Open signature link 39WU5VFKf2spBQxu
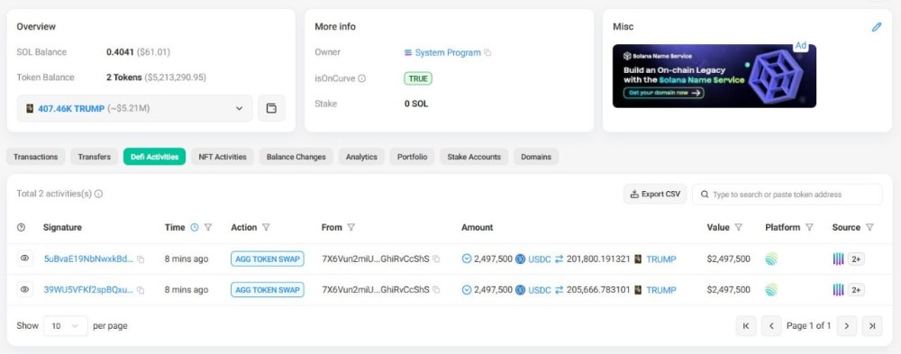Image resolution: width=901 pixels, height=354 pixels. click(88, 290)
